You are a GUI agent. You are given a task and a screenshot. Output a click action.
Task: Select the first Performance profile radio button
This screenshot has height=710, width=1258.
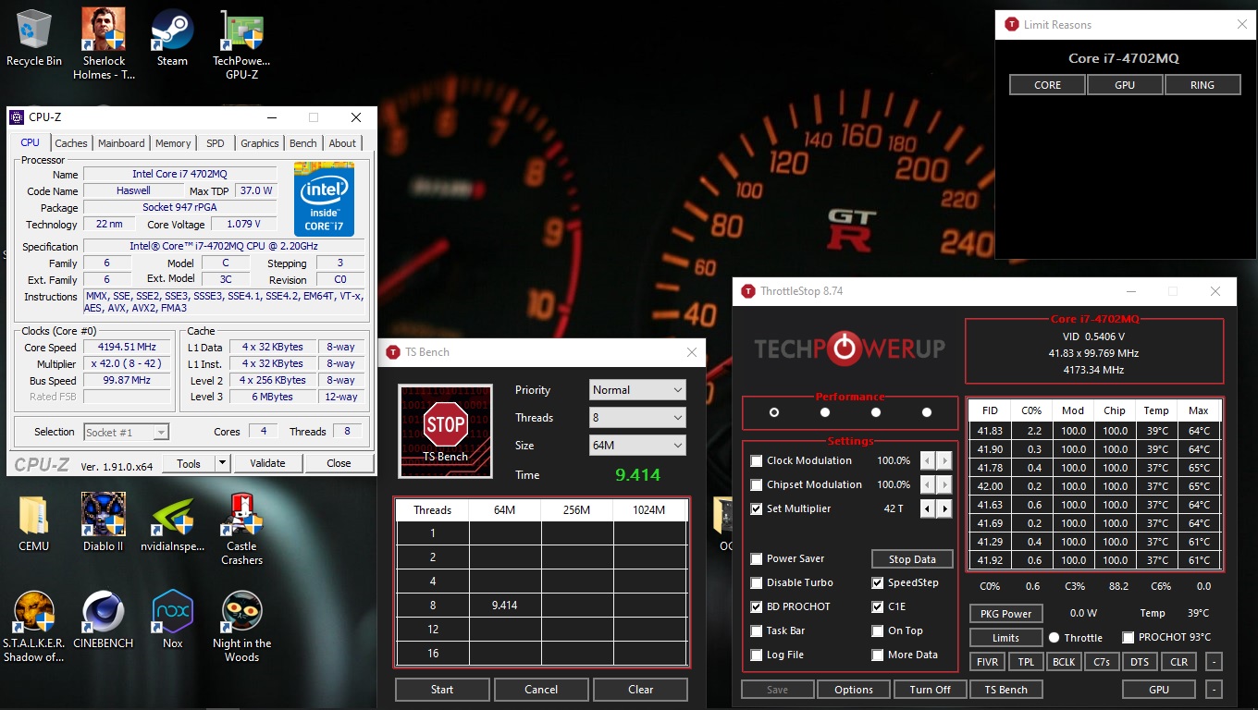(774, 412)
